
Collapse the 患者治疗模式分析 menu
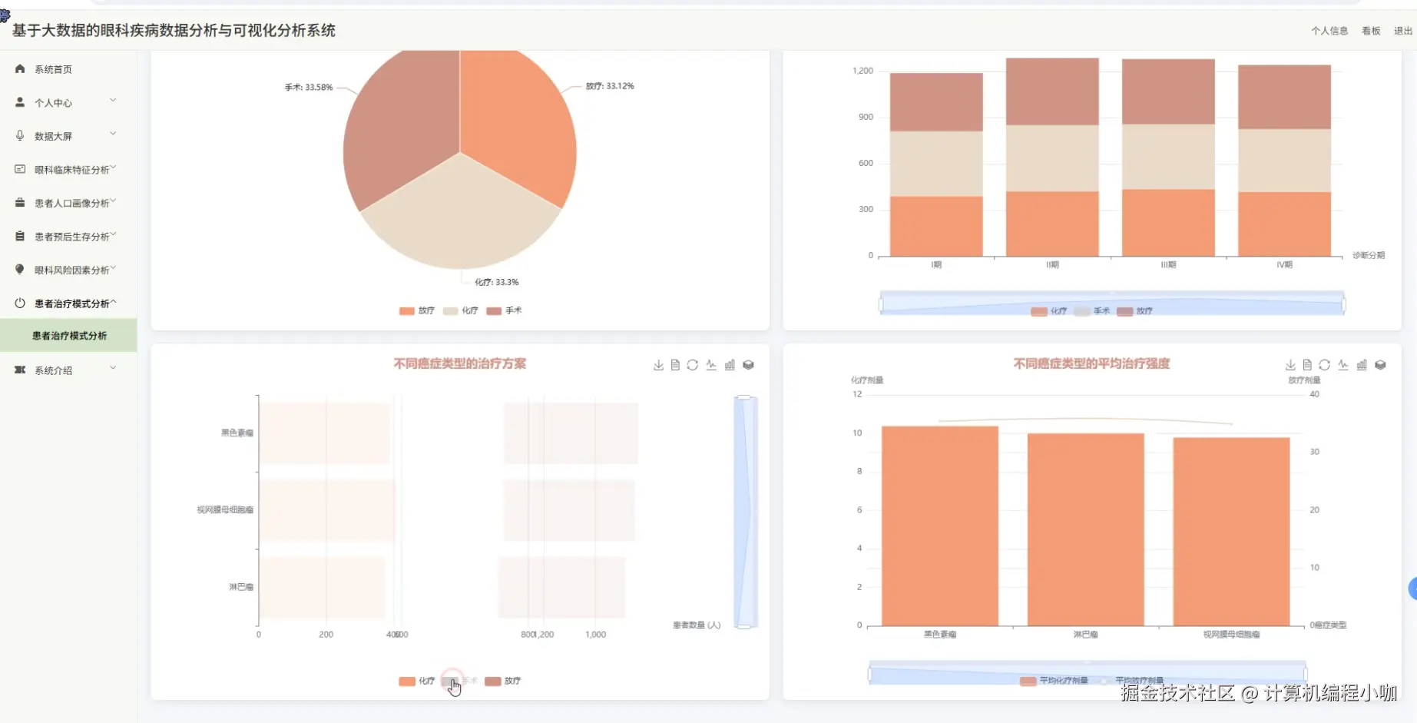[x=113, y=302]
